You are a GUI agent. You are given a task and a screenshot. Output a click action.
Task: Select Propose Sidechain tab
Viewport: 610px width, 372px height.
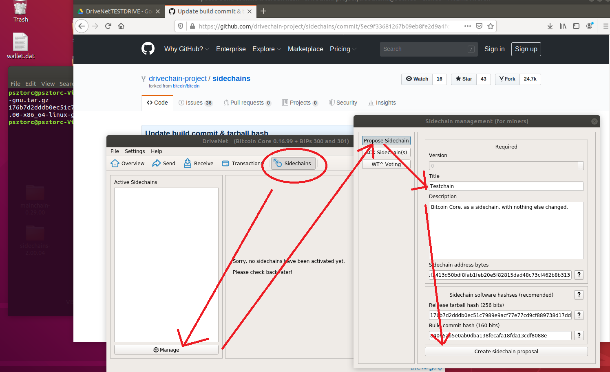pyautogui.click(x=386, y=140)
